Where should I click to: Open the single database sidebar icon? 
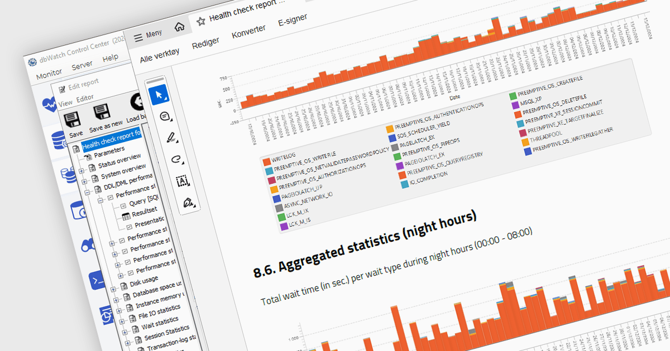[x=58, y=140]
